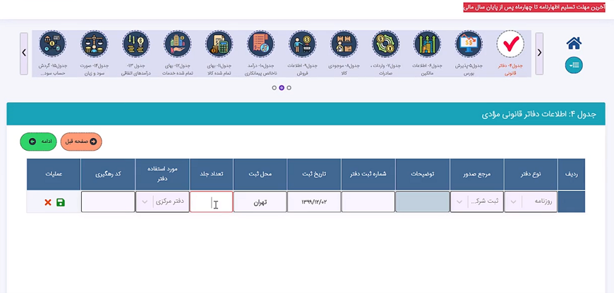Click the عملیات column header
Screen dimensions: 614x293
click(x=54, y=174)
